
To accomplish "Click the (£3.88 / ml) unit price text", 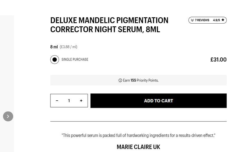I will 68,47.
